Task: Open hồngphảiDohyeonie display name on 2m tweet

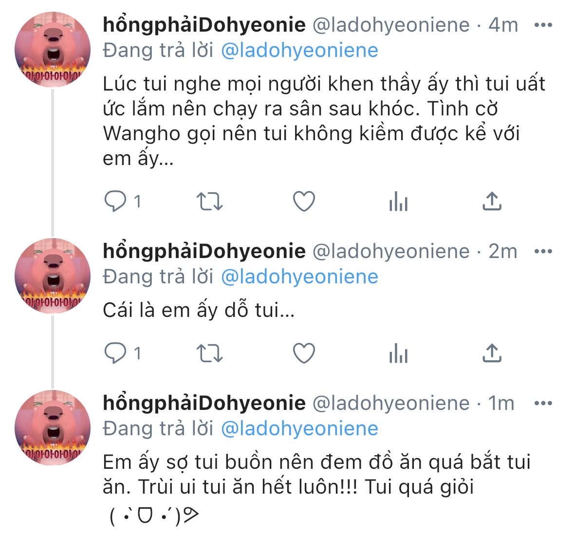Action: [x=204, y=251]
